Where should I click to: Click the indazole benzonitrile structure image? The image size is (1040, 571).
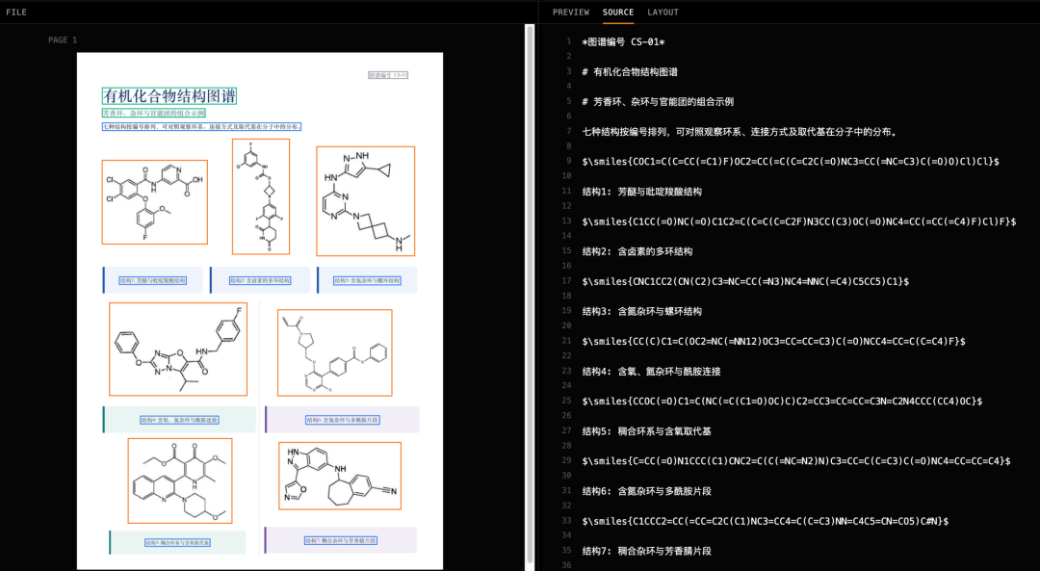(340, 477)
